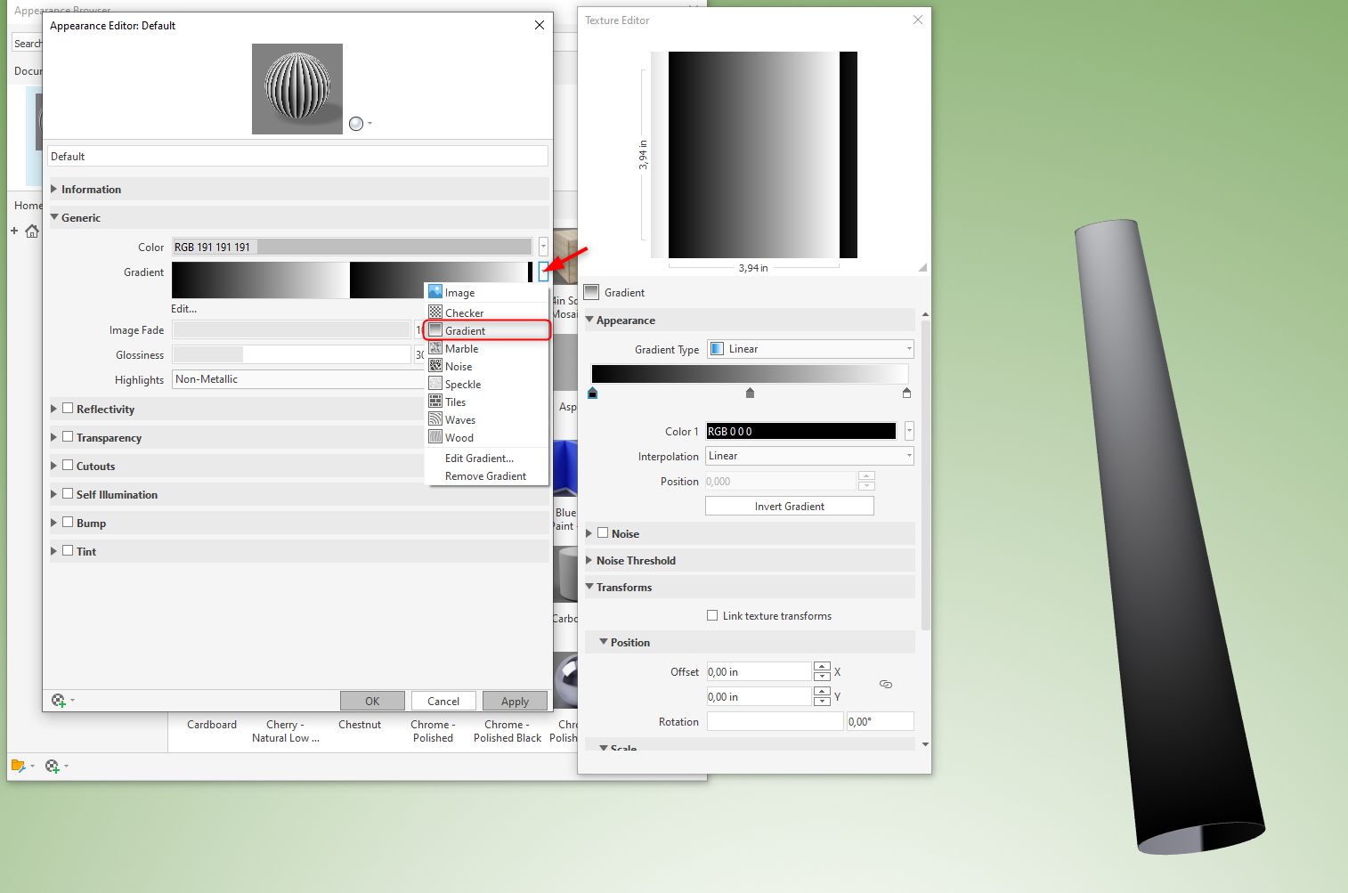Check Link texture transforms
1348x893 pixels.
[712, 614]
